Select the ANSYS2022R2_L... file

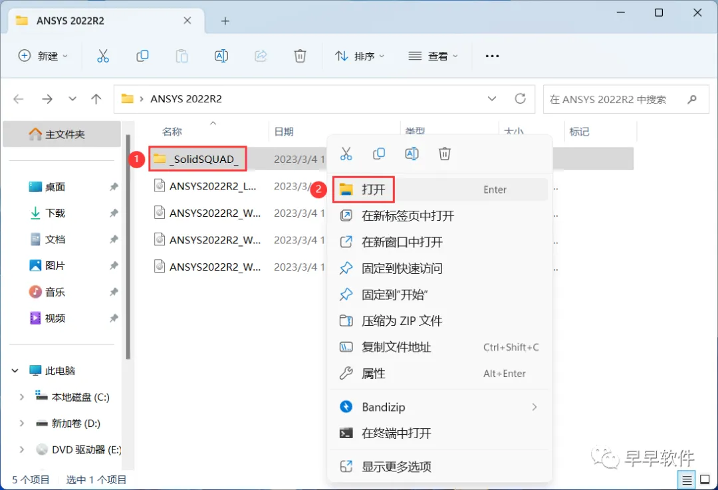pos(213,186)
